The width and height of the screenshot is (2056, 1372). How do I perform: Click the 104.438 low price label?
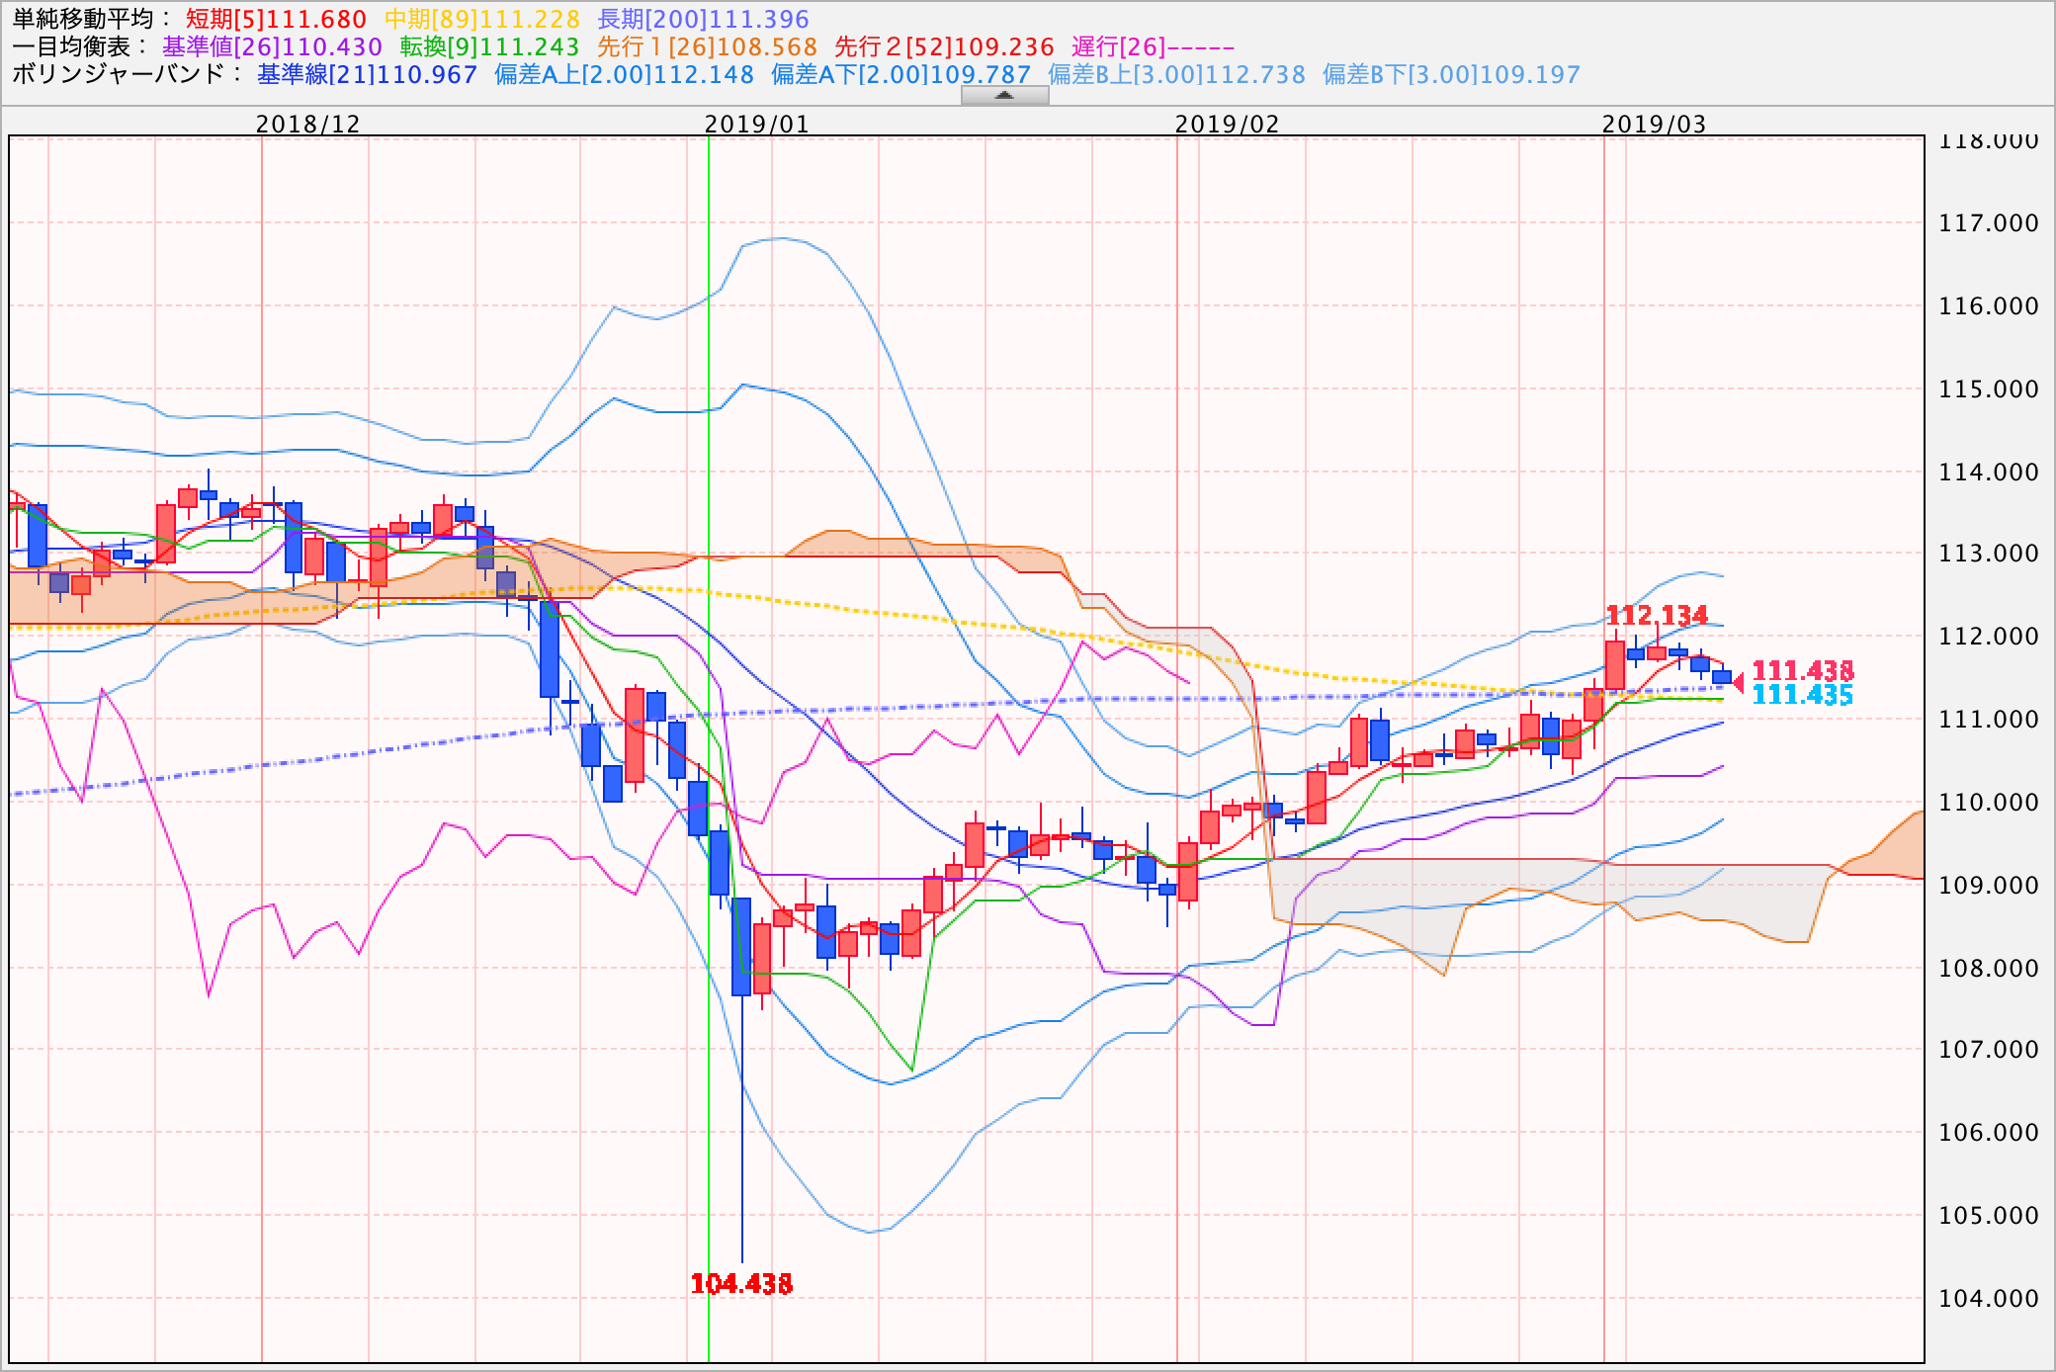click(741, 1284)
